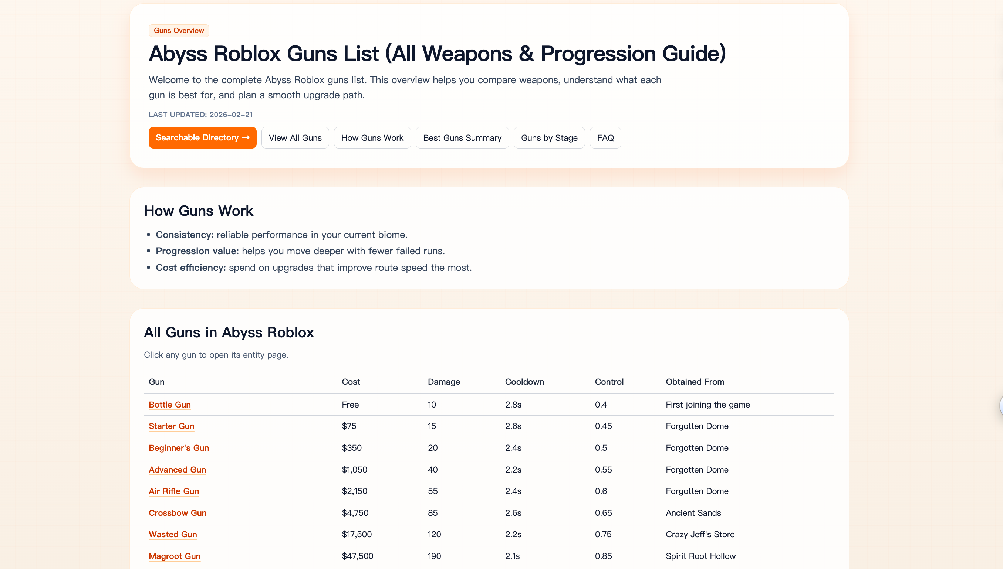The image size is (1003, 569).
Task: Open the Bottle Gun entity page
Action: pos(170,405)
